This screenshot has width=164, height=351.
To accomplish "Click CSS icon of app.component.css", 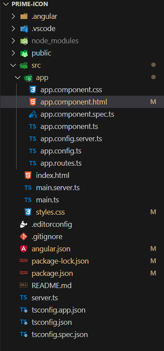I will pyautogui.click(x=33, y=90).
